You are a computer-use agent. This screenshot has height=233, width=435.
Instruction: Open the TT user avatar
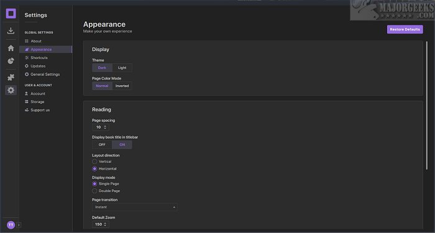(x=11, y=225)
